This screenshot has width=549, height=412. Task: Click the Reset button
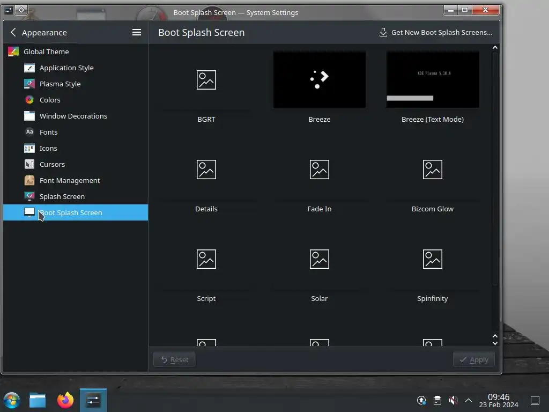pyautogui.click(x=174, y=359)
